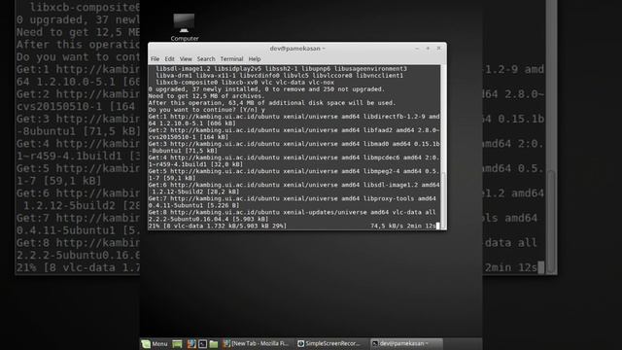Open the Search menu in the terminal
This screenshot has height=350, width=622.
tap(206, 58)
